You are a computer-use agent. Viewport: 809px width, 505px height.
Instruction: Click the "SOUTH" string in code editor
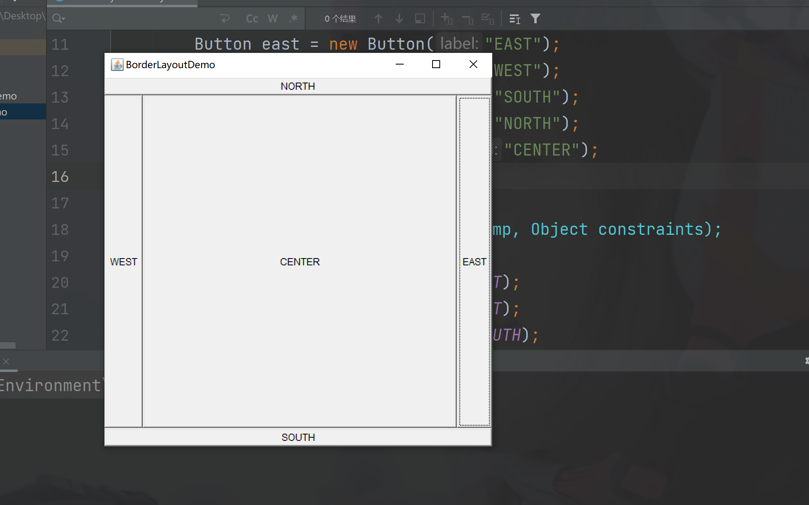[527, 97]
